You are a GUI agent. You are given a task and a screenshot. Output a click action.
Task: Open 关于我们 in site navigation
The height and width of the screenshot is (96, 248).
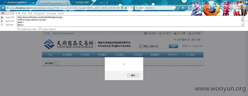click(190, 55)
